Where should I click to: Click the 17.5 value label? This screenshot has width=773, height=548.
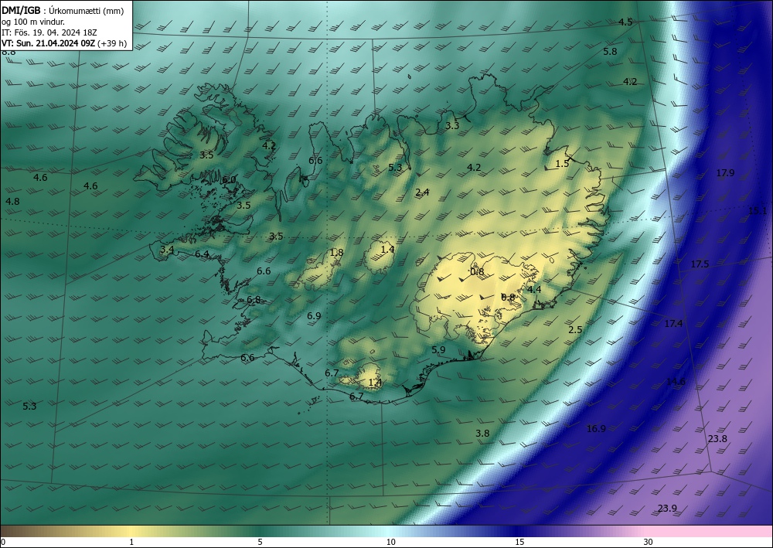click(x=700, y=264)
